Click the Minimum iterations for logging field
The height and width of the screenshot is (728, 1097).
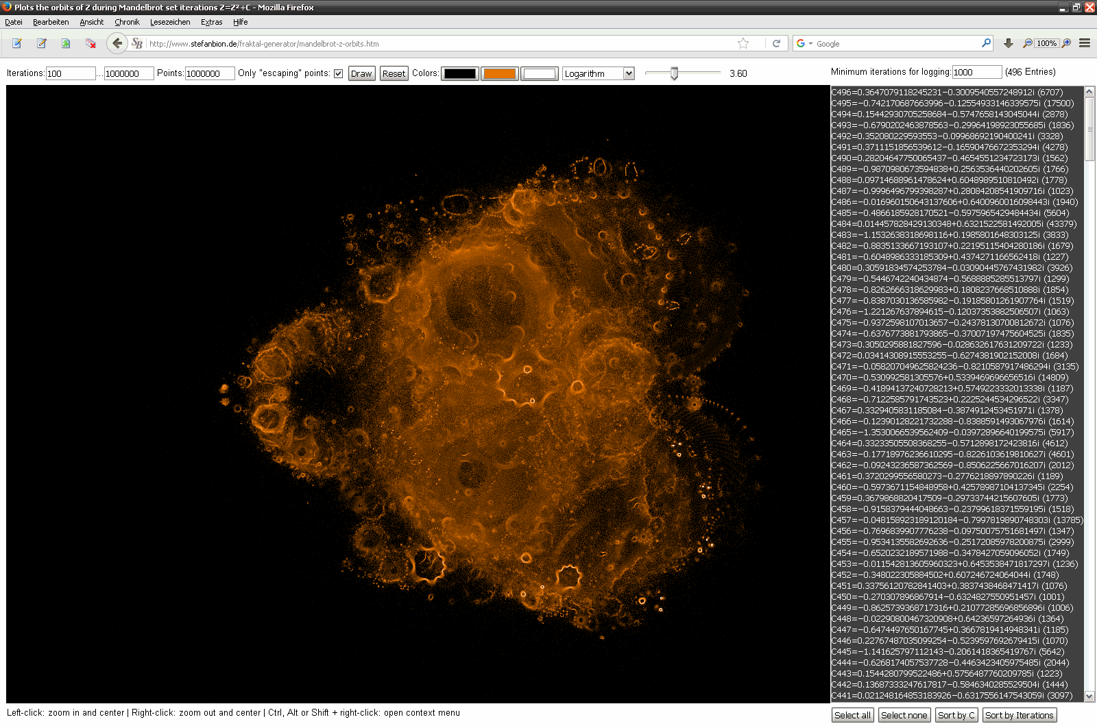click(976, 72)
